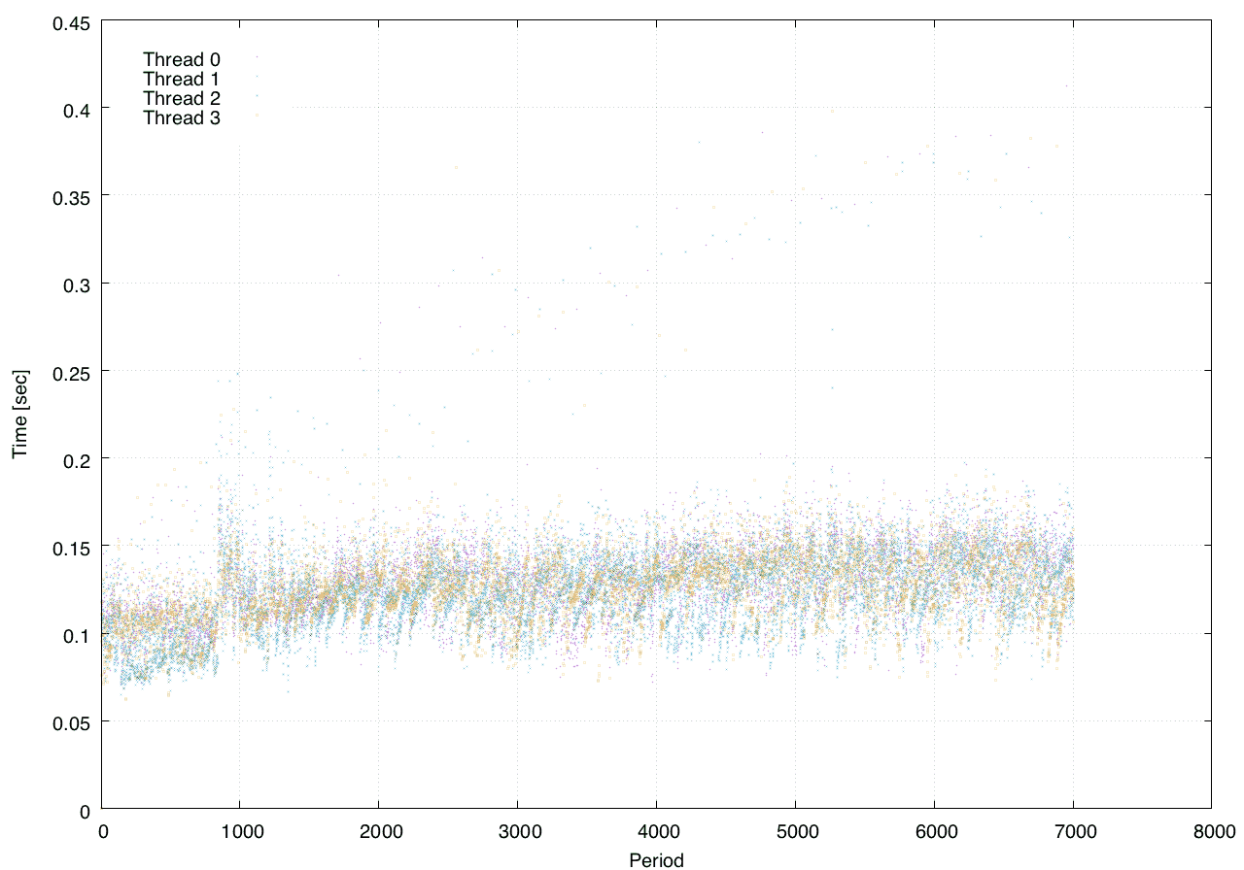The height and width of the screenshot is (870, 1244).
Task: Click the 'Thread 2' legend label
Action: [182, 98]
